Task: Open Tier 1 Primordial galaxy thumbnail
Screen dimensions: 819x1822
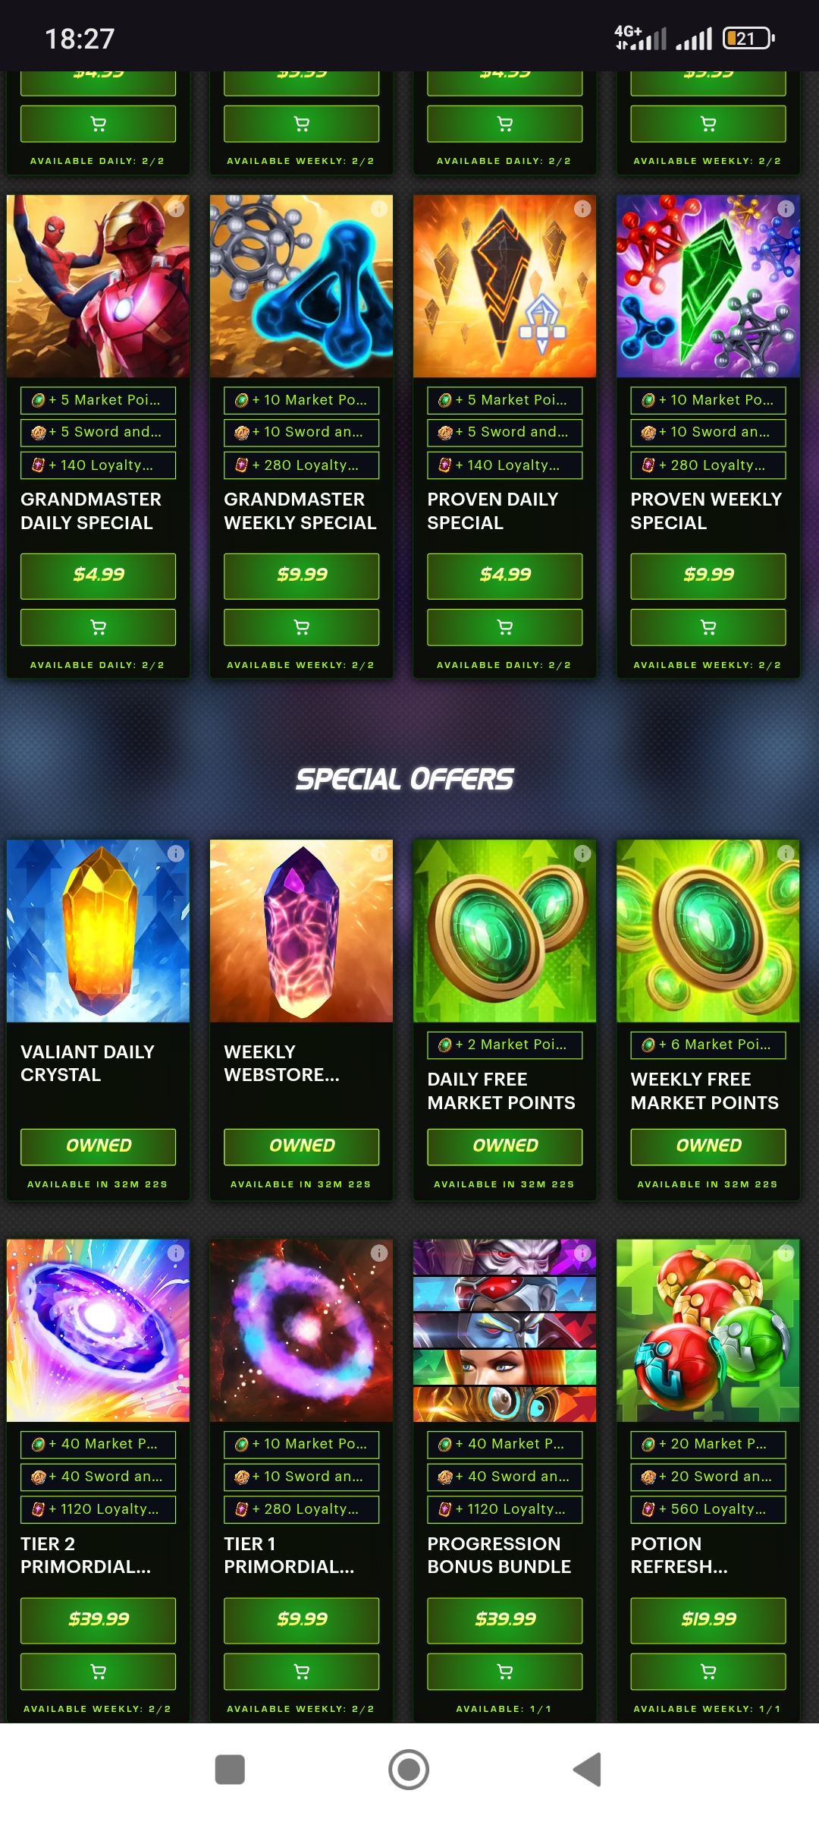Action: click(x=301, y=1330)
